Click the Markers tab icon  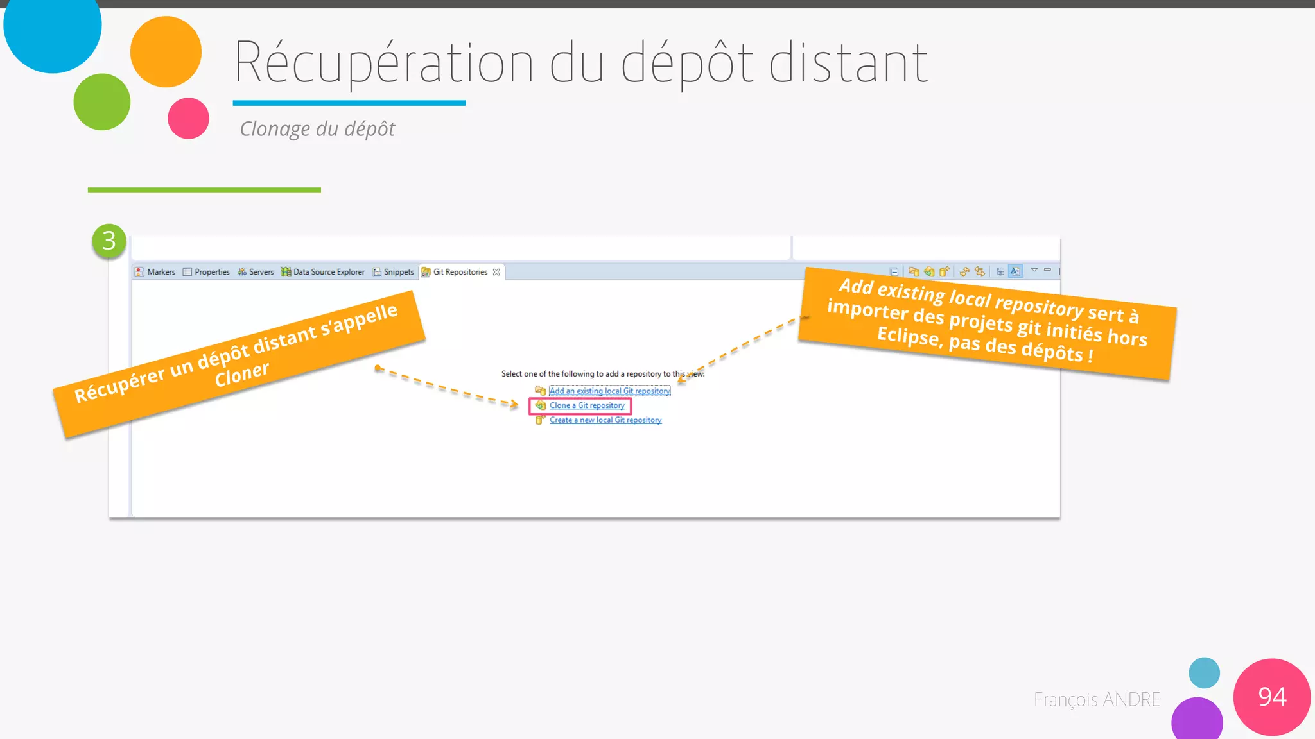[x=139, y=272]
